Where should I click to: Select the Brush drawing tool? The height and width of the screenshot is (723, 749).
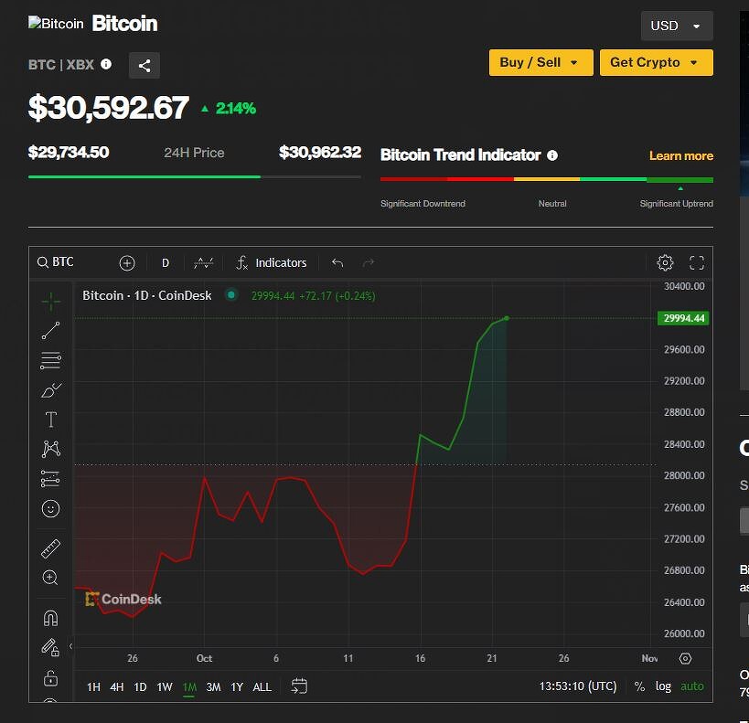(x=50, y=389)
